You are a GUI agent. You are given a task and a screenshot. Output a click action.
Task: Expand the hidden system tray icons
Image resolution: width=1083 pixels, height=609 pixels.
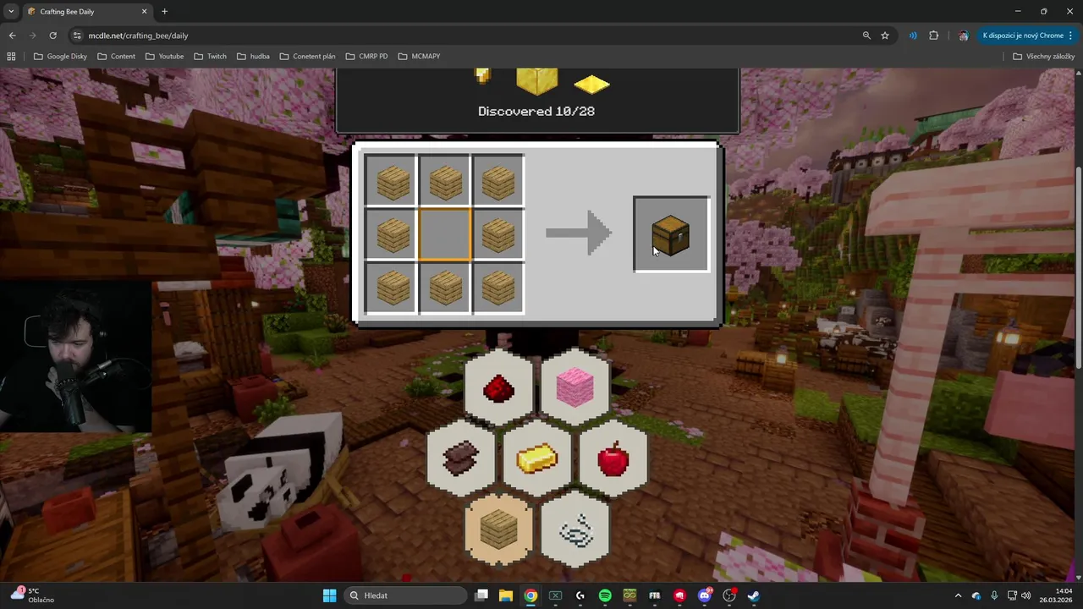958,595
